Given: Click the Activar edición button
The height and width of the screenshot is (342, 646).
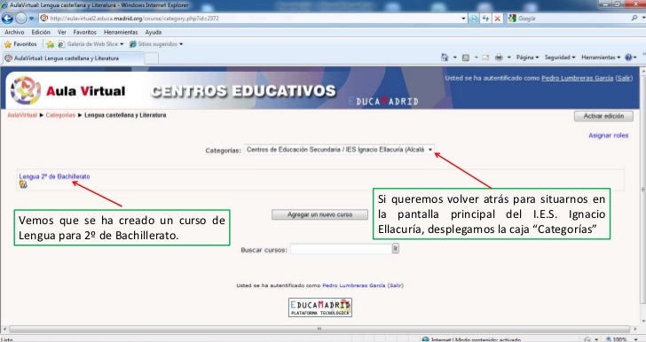Looking at the screenshot, I should tap(603, 116).
